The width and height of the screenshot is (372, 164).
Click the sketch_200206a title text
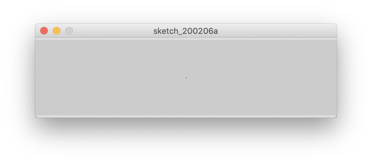(x=186, y=31)
